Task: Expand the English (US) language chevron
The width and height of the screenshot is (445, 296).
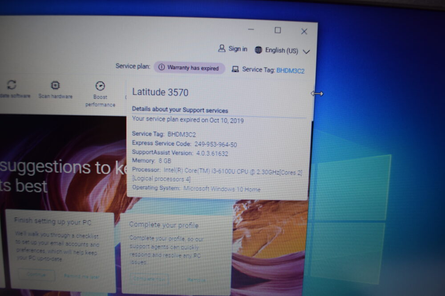Action: (306, 51)
